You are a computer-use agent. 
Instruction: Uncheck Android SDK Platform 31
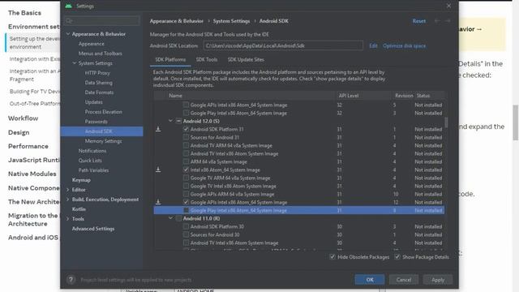click(186, 129)
